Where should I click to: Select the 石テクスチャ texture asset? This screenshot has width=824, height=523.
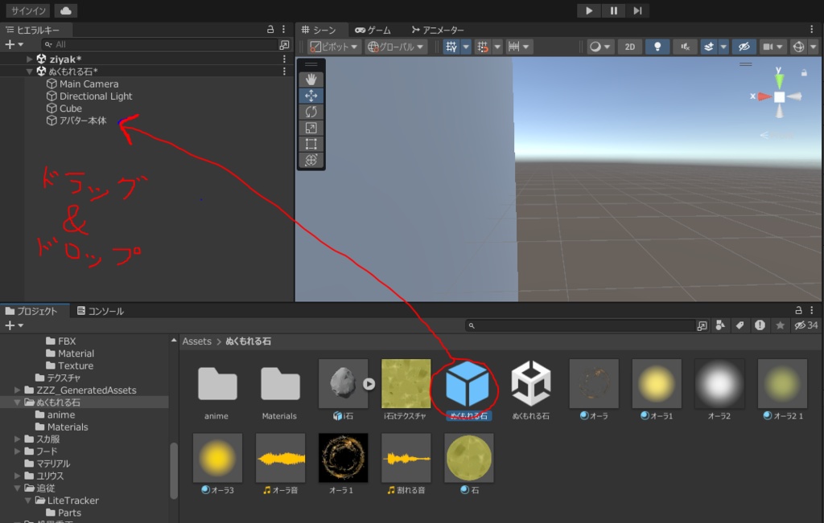click(406, 389)
